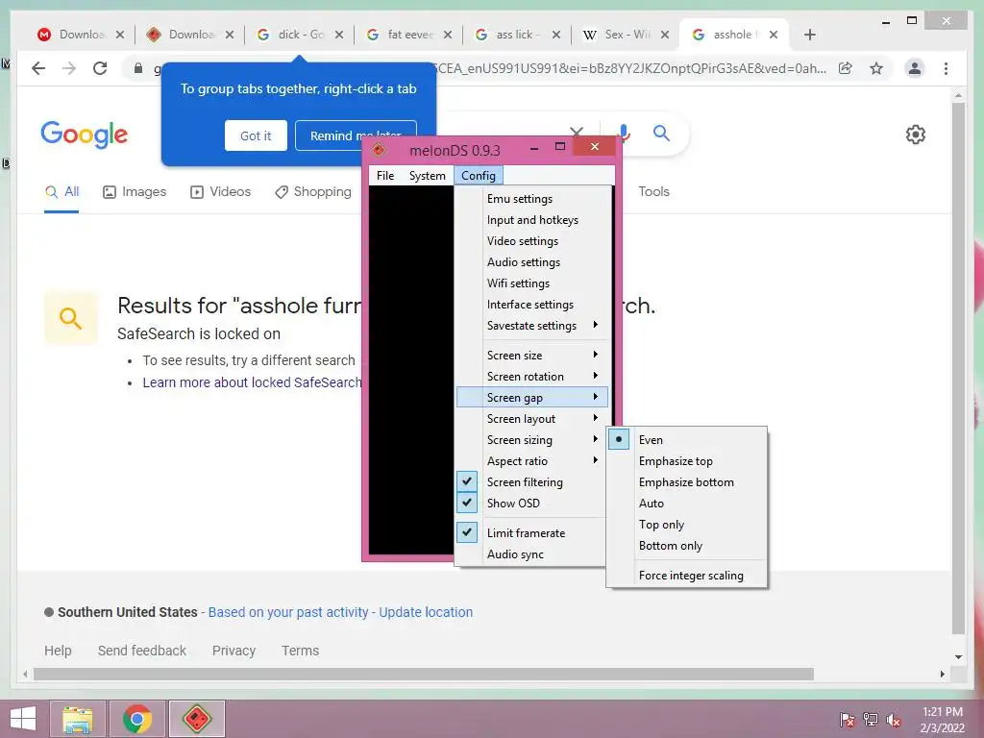This screenshot has height=738, width=984.
Task: Click the horizontal scrollbar in Chrome
Action: 424,674
